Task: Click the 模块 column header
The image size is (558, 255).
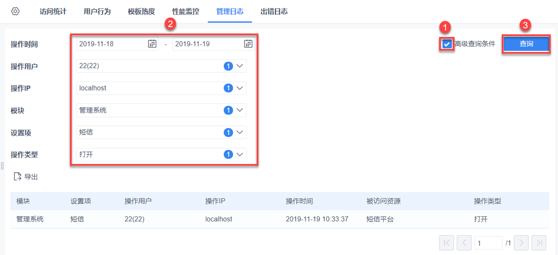Action: [x=23, y=201]
